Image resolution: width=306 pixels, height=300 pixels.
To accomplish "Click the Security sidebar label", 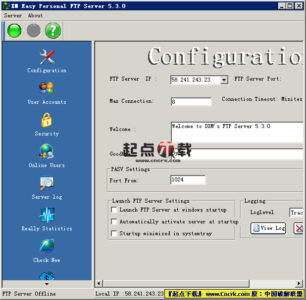I will pos(47,133).
